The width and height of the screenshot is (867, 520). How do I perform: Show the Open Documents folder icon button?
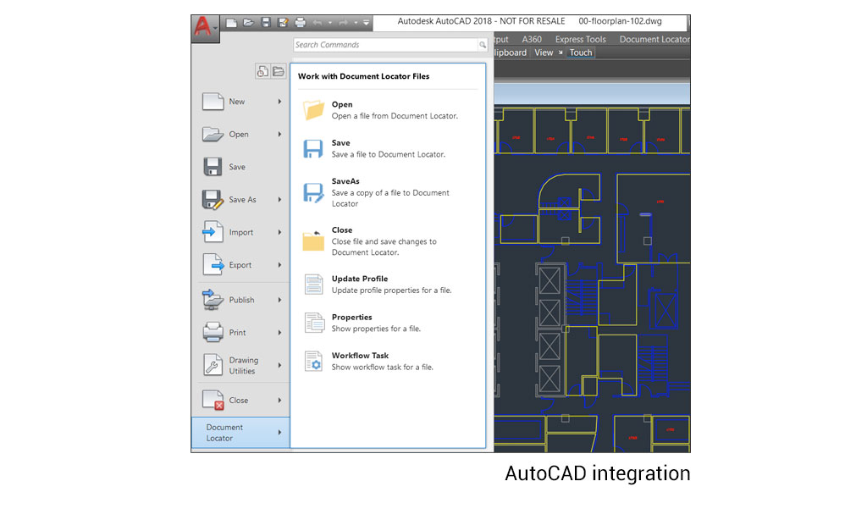point(278,71)
